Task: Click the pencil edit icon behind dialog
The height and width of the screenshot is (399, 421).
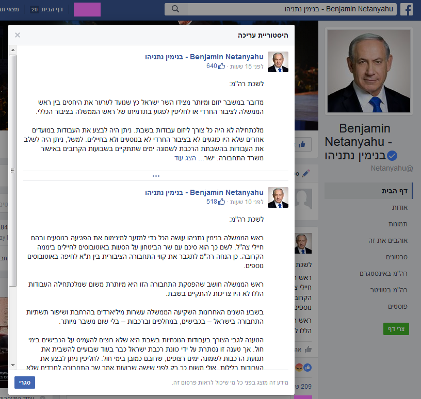Action: click(x=305, y=173)
